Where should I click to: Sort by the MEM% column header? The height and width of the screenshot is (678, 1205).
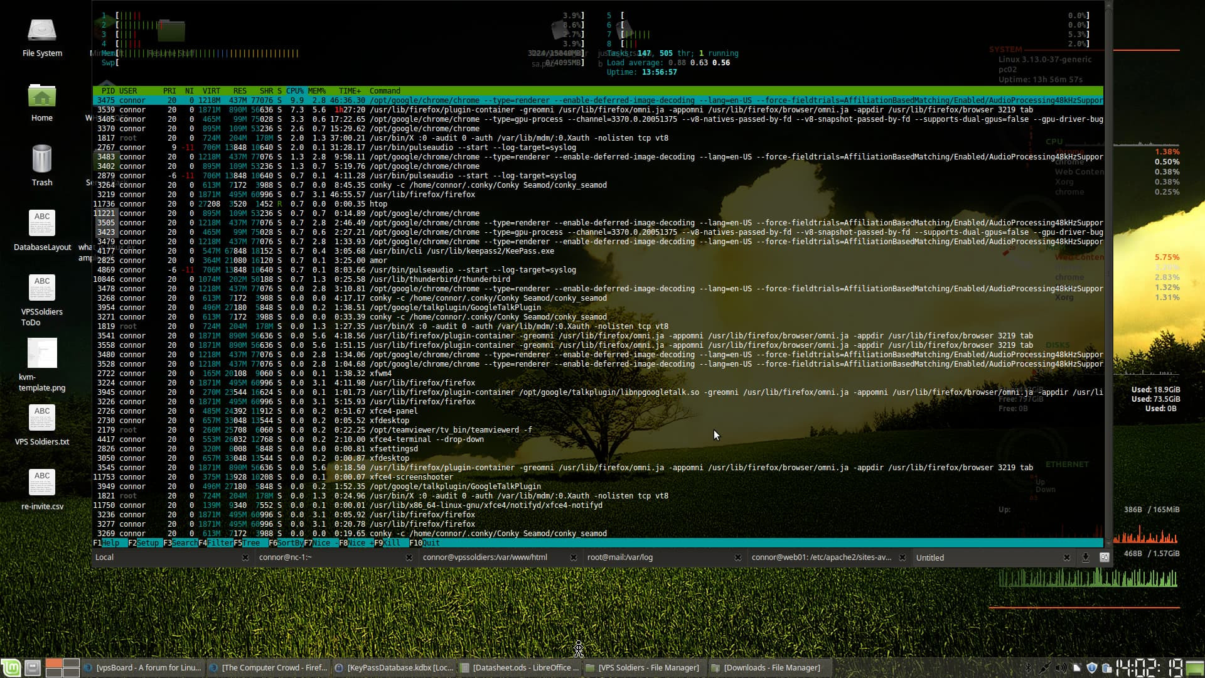(x=317, y=91)
